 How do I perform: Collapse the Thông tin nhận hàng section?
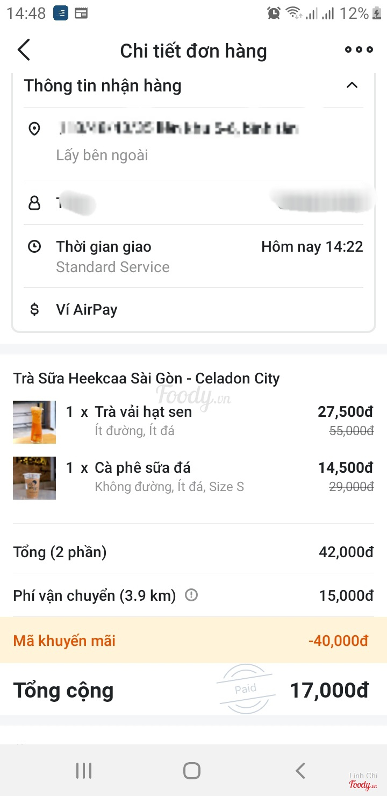click(352, 86)
